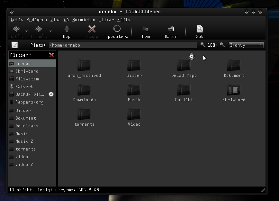Screen dimensions: 279x201
Task: Select Video bookmark in sidebar
Action: pos(32,157)
